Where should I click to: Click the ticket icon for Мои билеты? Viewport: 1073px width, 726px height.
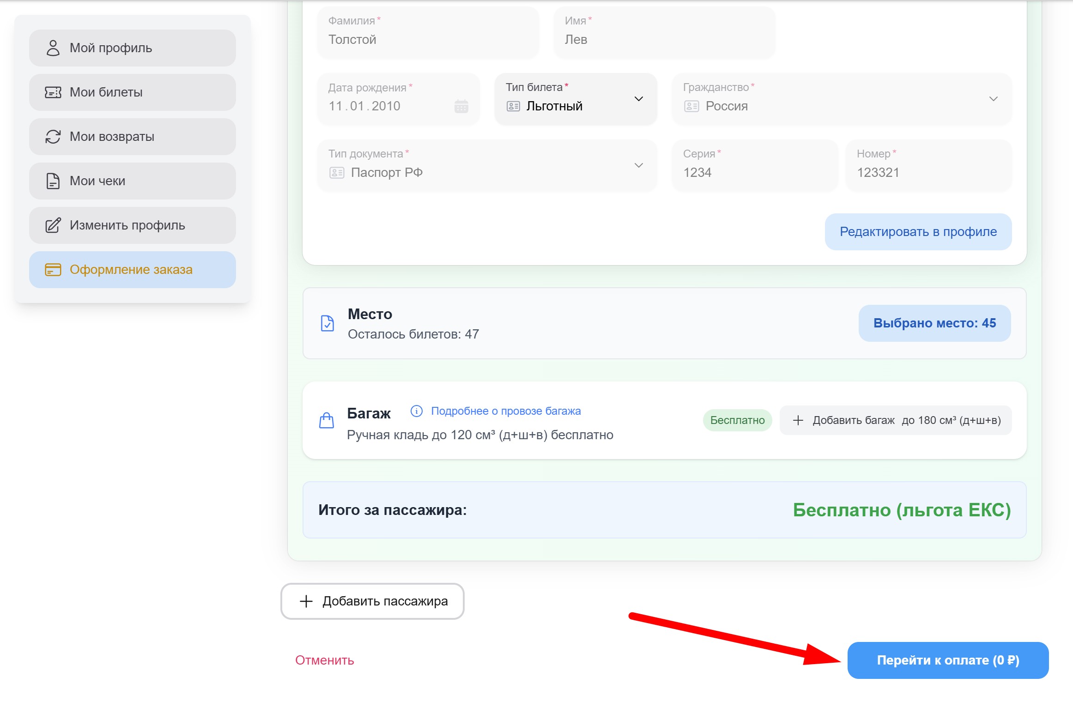point(53,92)
